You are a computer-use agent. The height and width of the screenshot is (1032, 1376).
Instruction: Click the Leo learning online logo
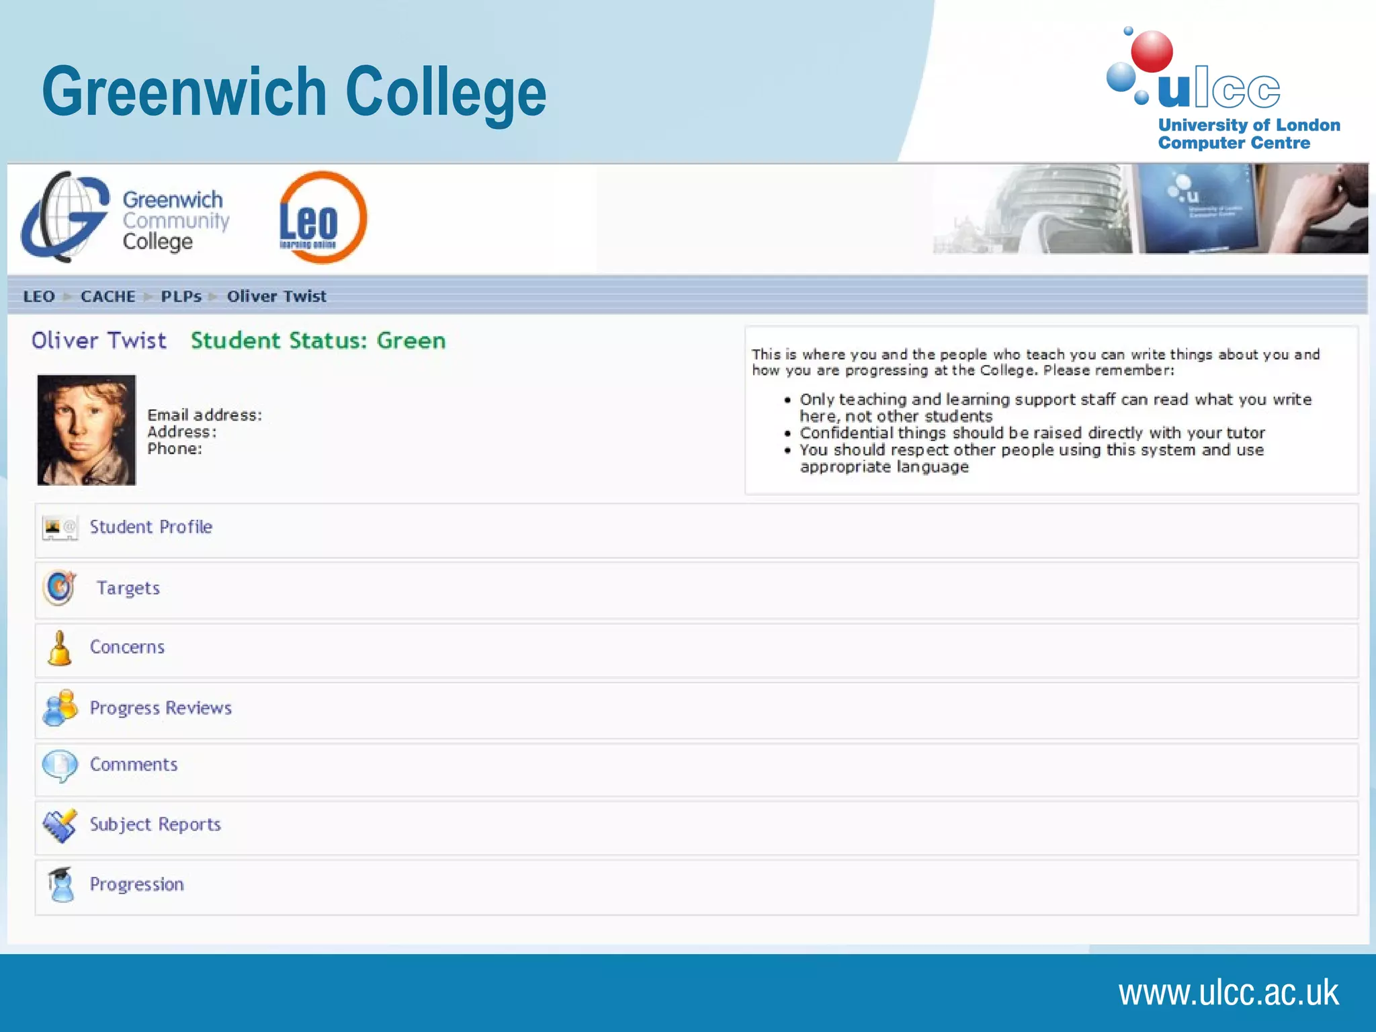click(322, 217)
